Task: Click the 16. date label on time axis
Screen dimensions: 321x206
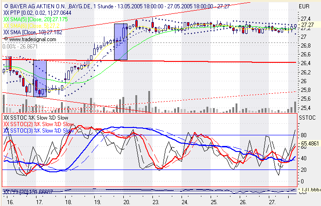Action: pos(10,202)
